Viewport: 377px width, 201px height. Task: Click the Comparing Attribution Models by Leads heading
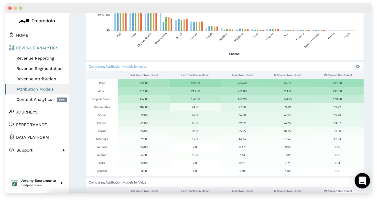click(x=117, y=66)
